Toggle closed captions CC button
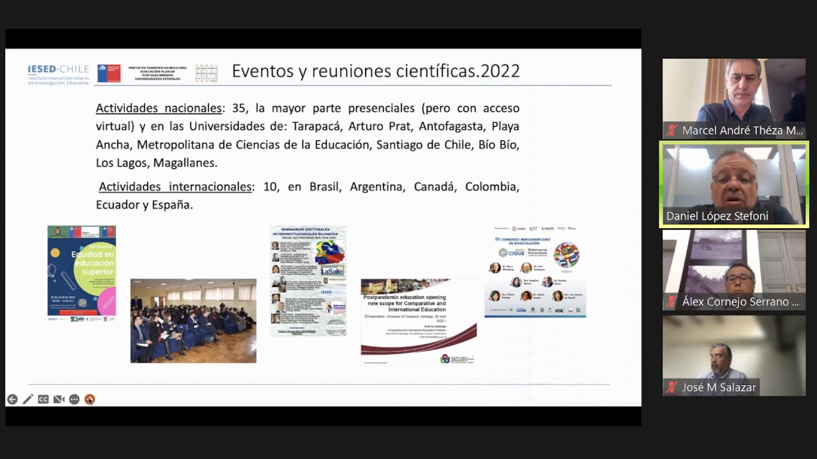The image size is (817, 459). click(x=43, y=400)
